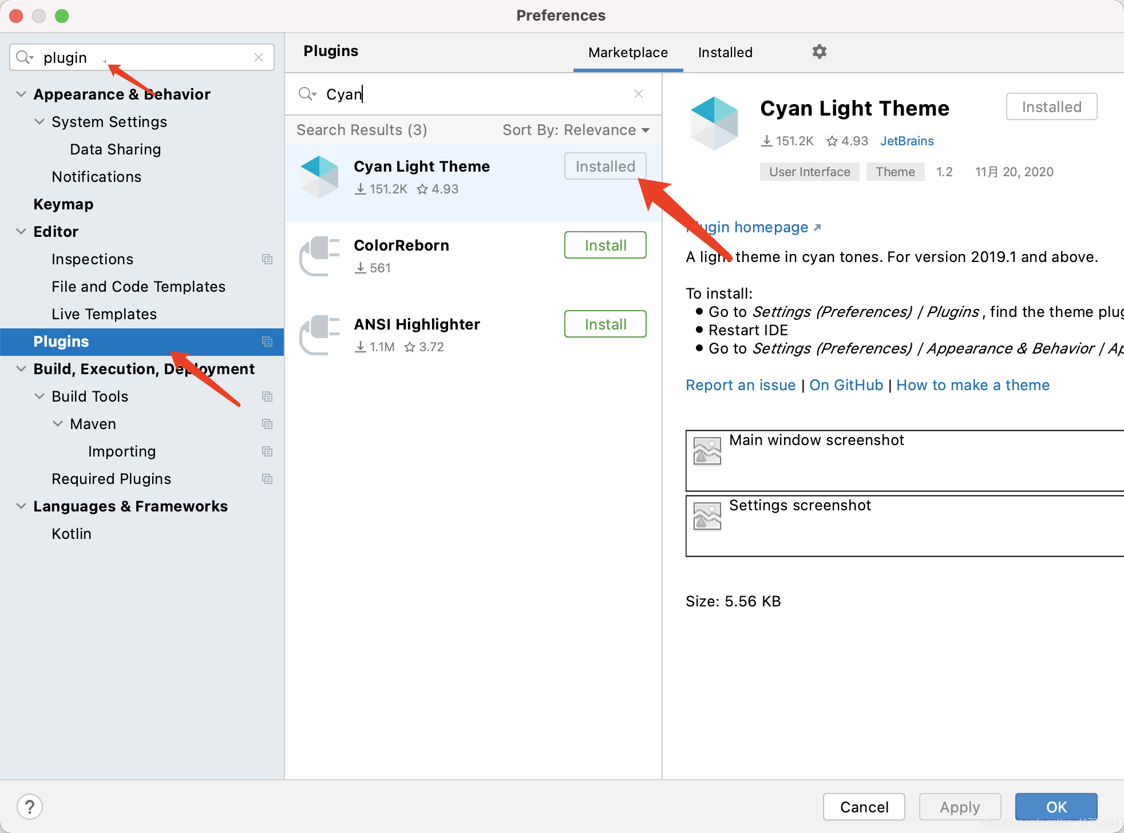Clear the Cyan plugin search field
Screen dimensions: 1124x833
click(x=639, y=94)
